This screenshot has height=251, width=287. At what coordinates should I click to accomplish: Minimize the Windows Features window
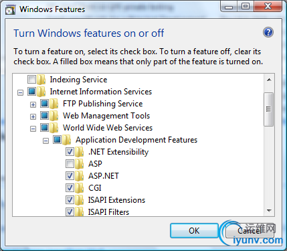229,7
